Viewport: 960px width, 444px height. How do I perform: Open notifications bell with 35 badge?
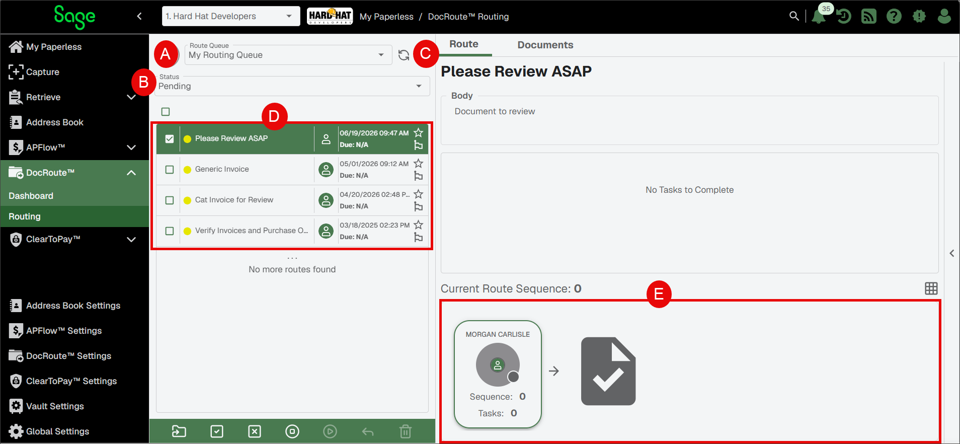click(x=819, y=17)
